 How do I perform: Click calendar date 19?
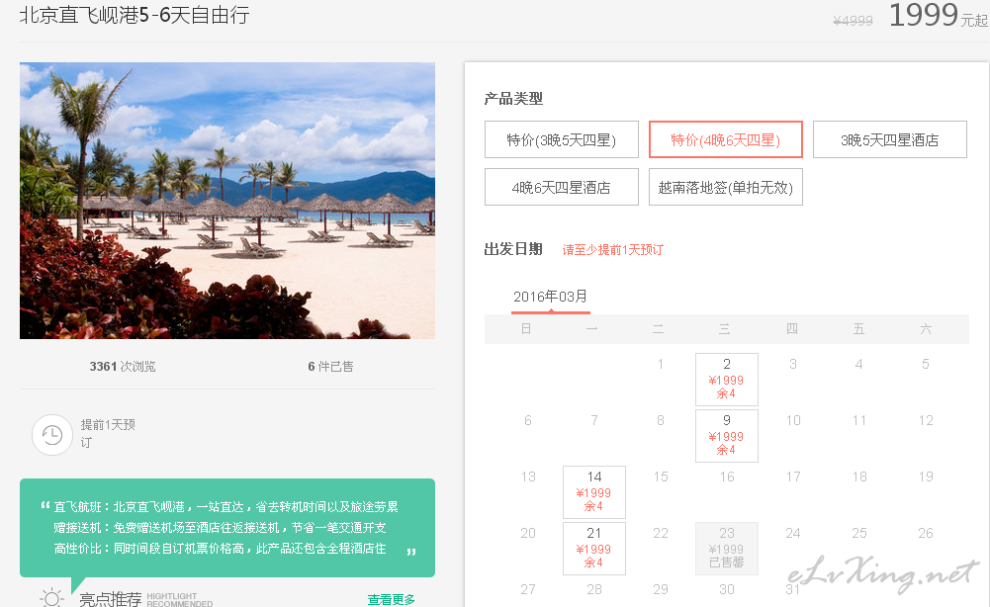pos(926,477)
